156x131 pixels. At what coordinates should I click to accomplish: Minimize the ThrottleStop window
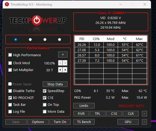(121, 4)
